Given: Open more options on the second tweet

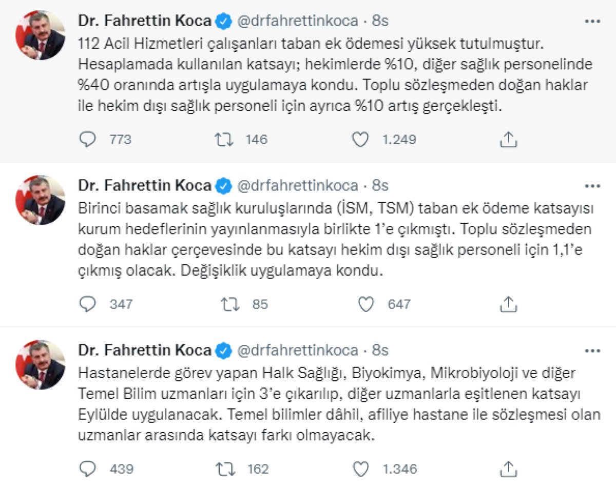Looking at the screenshot, I should tap(592, 186).
